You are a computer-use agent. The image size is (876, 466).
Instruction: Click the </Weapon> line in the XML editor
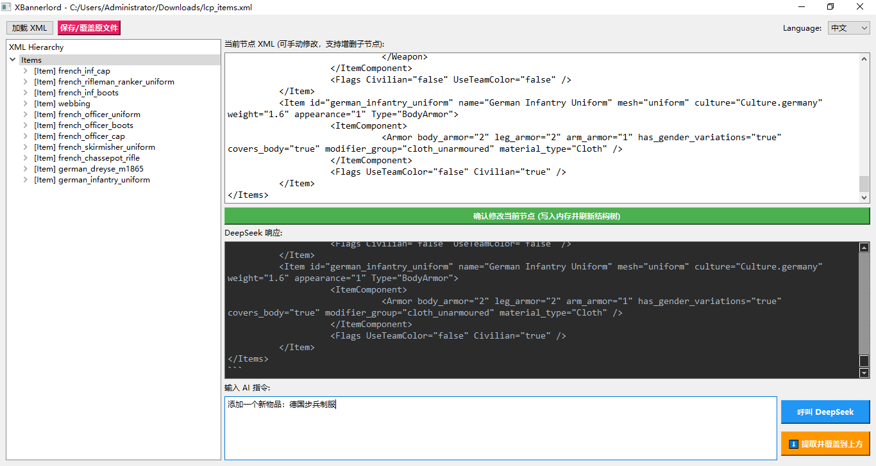(x=405, y=57)
